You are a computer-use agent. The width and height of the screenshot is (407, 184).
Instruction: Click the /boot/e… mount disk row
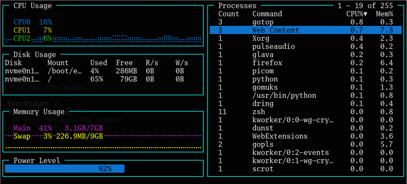(x=95, y=71)
